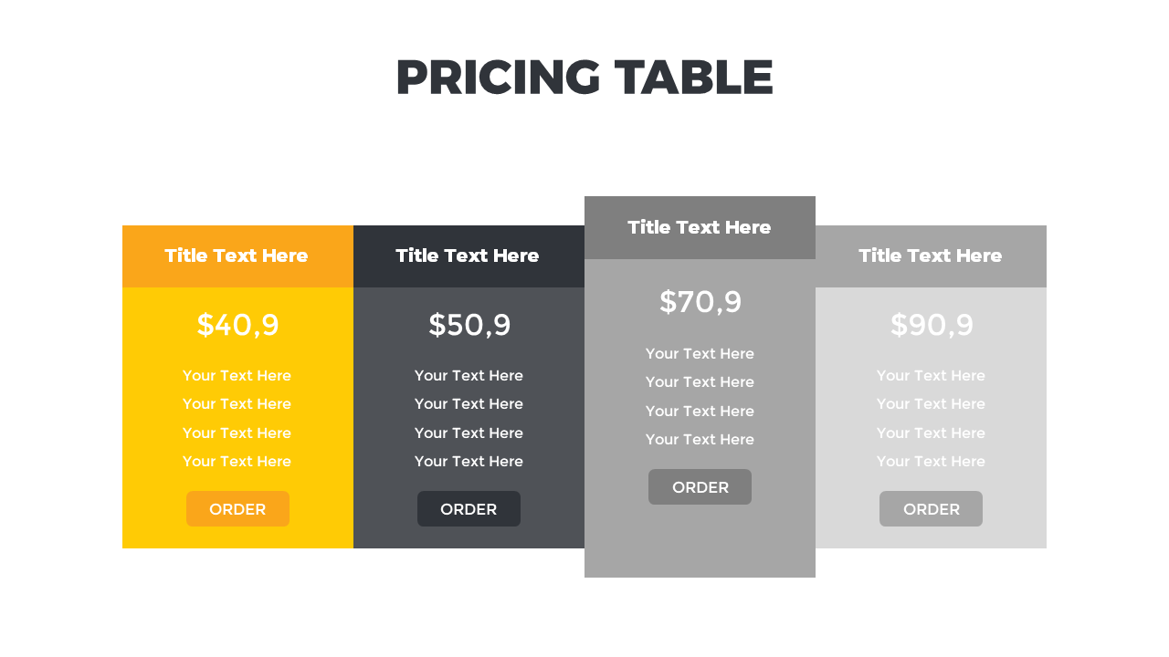Click the second text line under $50,9

(x=469, y=403)
